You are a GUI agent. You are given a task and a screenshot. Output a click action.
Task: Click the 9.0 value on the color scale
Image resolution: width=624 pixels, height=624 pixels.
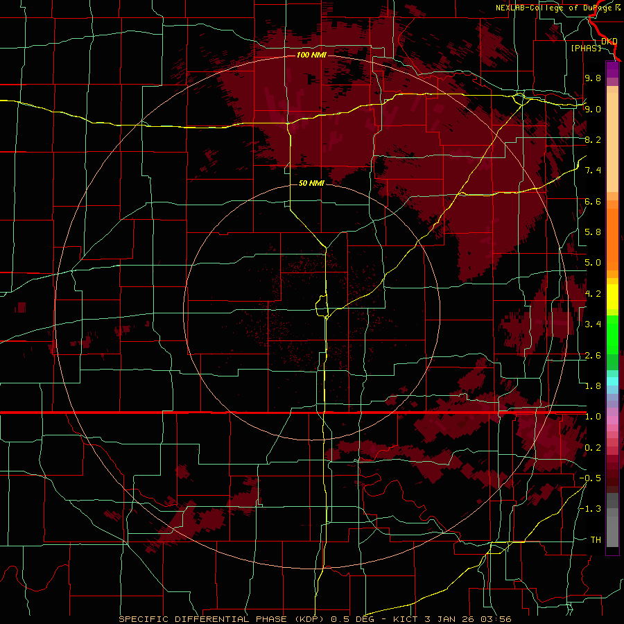point(593,109)
